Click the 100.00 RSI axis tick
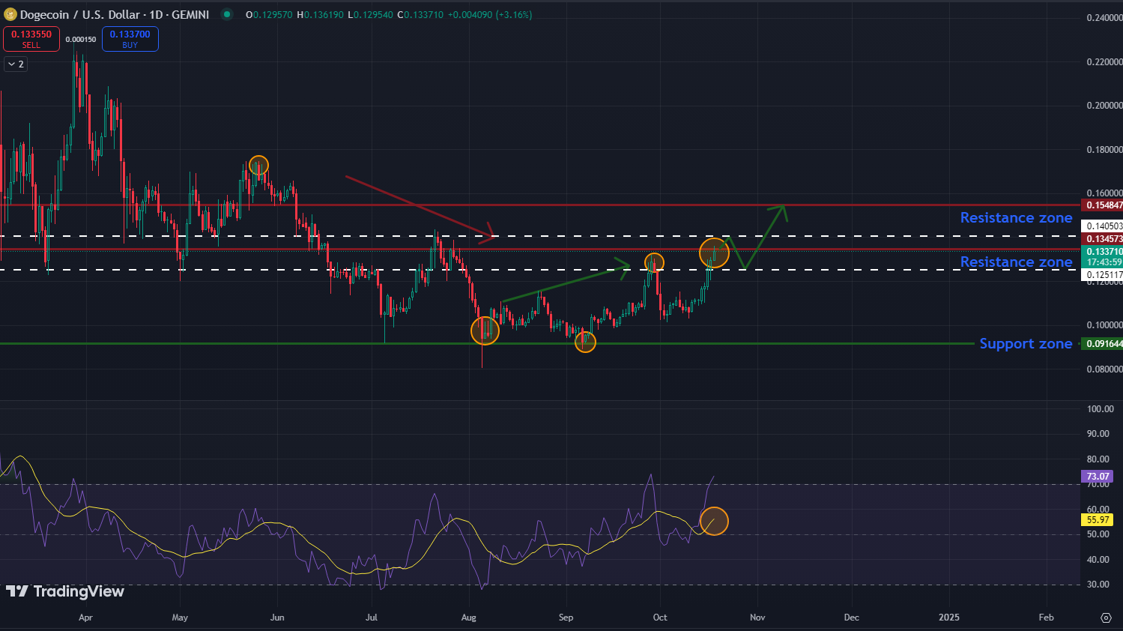This screenshot has height=631, width=1123. pos(1100,409)
